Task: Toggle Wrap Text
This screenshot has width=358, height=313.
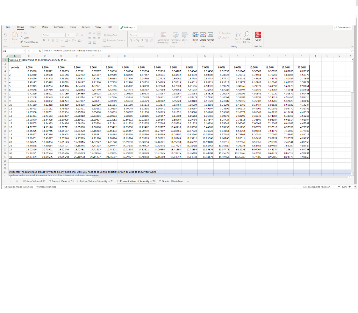Action: point(110,35)
